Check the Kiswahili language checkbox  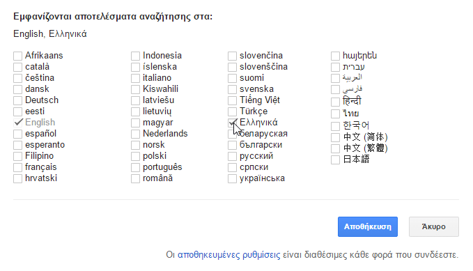(x=135, y=89)
